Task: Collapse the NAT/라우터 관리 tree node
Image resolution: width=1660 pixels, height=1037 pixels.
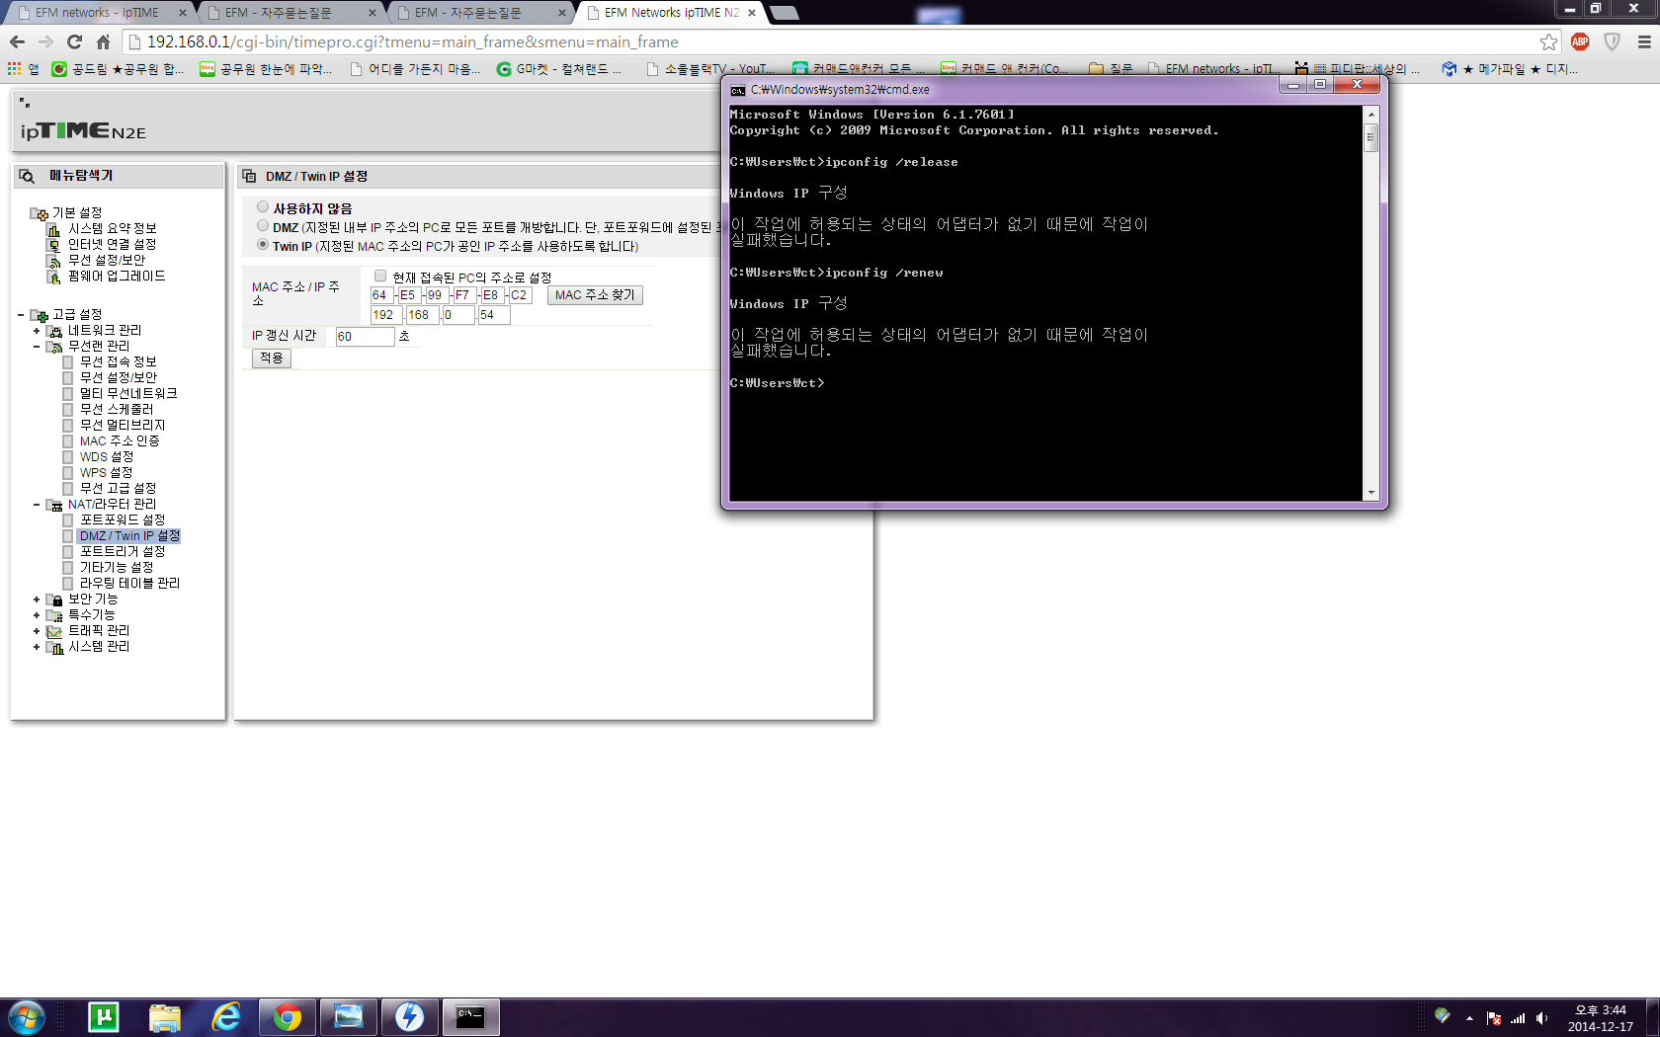Action: pos(37,505)
